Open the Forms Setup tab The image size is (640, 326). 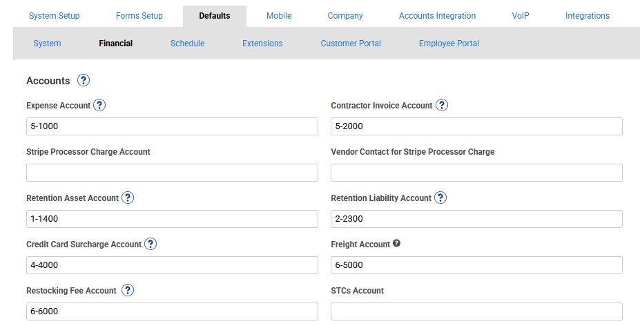tap(139, 16)
